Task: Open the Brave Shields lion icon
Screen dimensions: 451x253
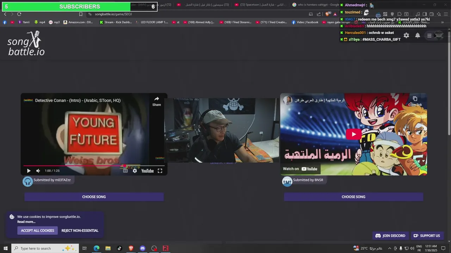Action: (x=327, y=14)
